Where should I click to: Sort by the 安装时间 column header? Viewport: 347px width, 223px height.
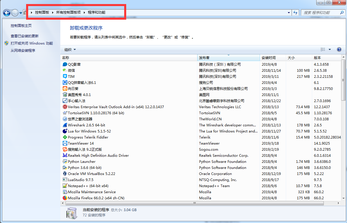[273, 58]
